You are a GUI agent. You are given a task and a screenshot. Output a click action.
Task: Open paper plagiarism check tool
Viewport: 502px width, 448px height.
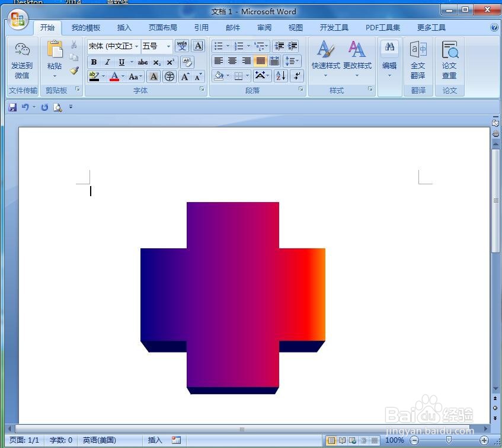point(449,60)
